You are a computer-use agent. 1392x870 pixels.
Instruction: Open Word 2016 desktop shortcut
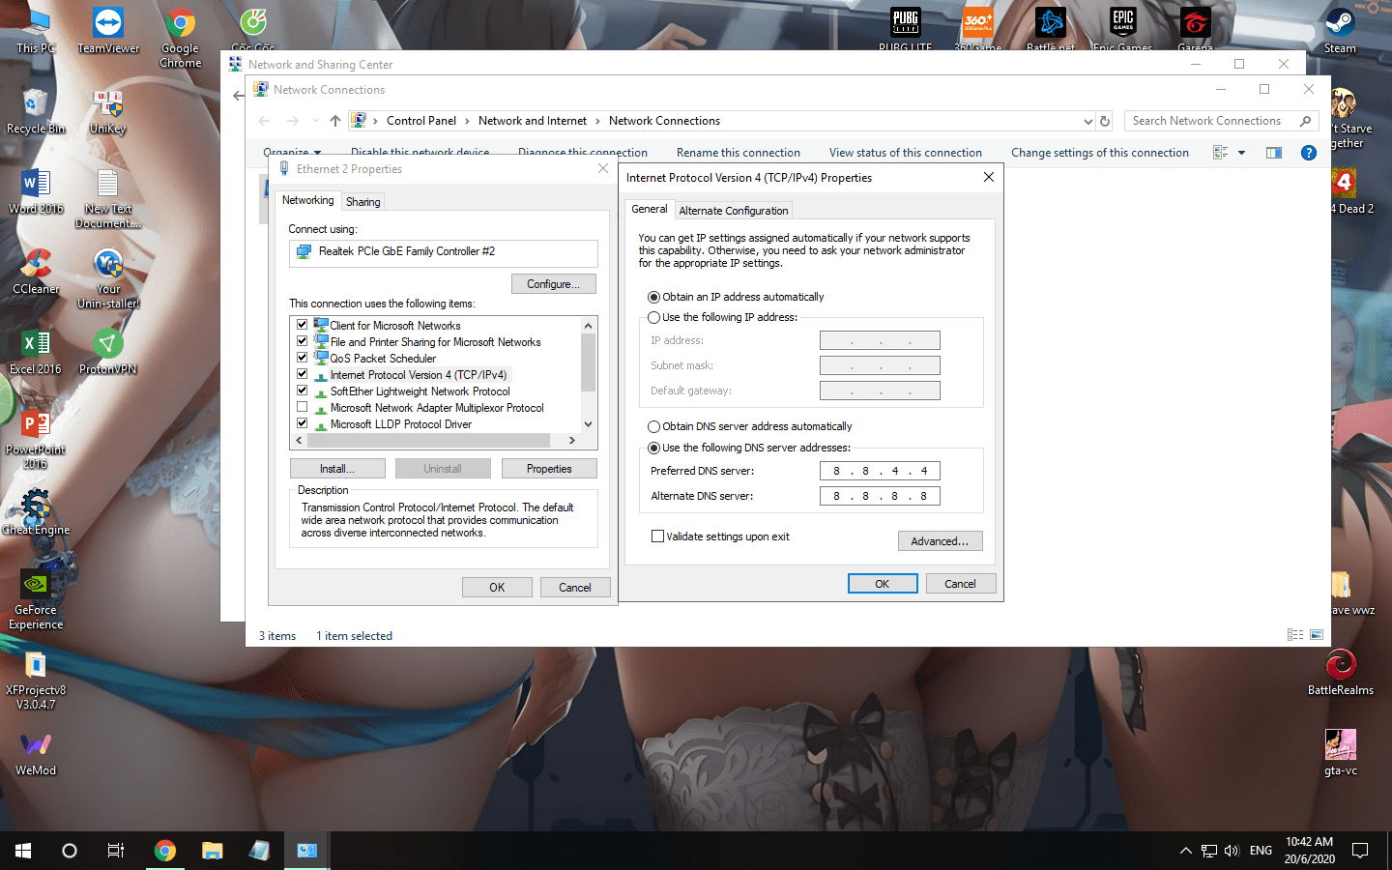click(x=36, y=191)
